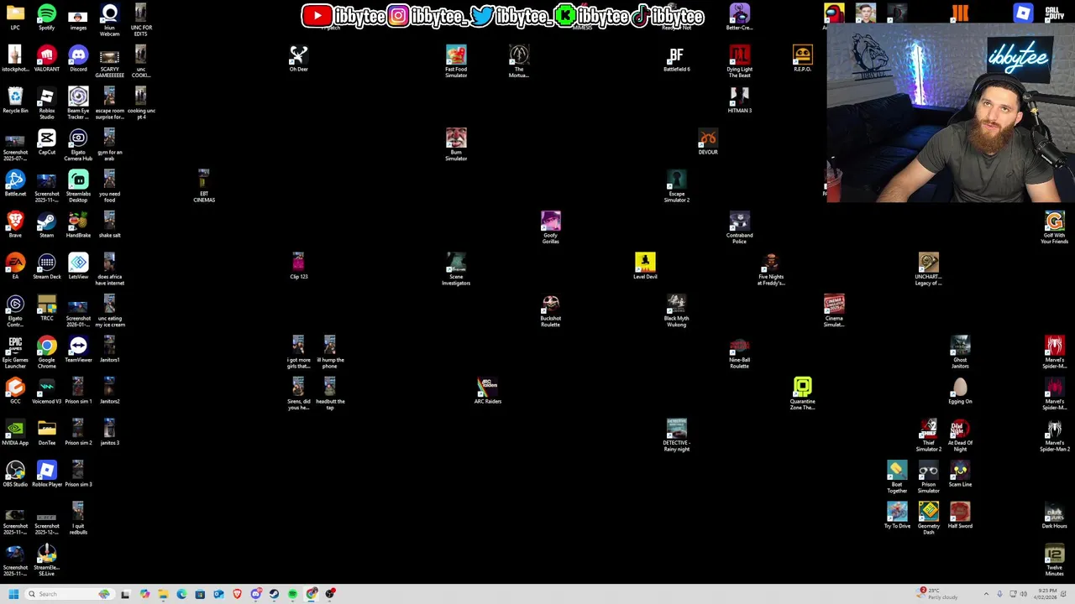
Task: Open the Five Nights at Freddy's shortcut
Action: coord(771,269)
